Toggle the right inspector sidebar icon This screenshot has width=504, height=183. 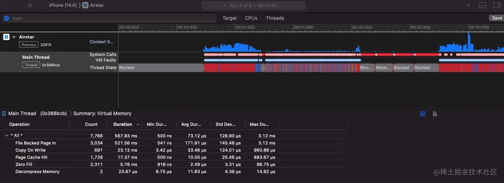497,5
